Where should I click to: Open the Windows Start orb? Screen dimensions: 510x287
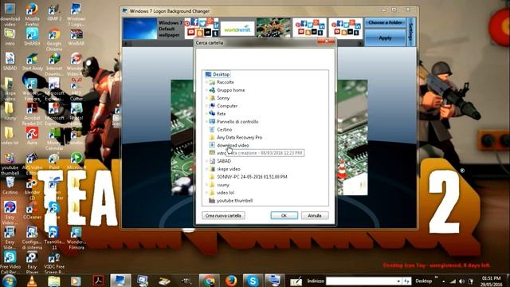9,281
